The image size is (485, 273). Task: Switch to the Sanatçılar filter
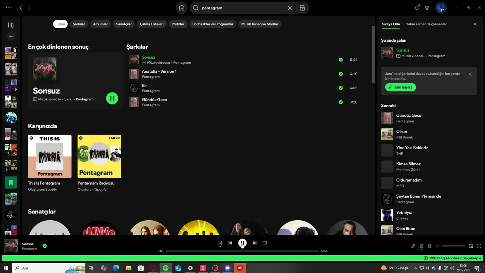point(124,24)
